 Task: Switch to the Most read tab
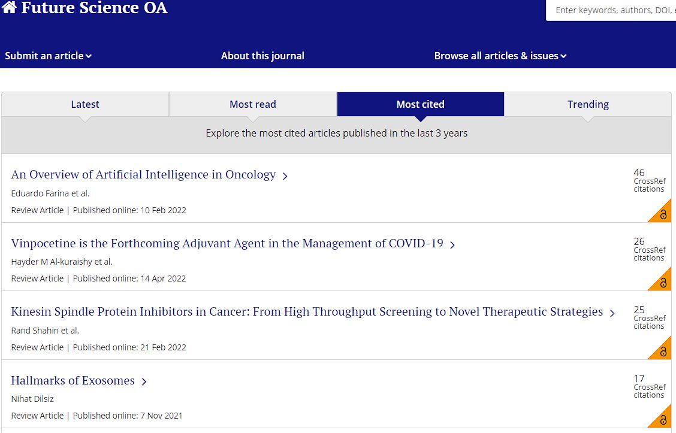pos(253,104)
